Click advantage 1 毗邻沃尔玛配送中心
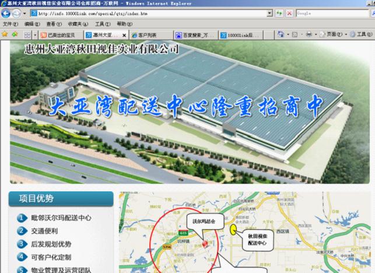 pyautogui.click(x=61, y=218)
